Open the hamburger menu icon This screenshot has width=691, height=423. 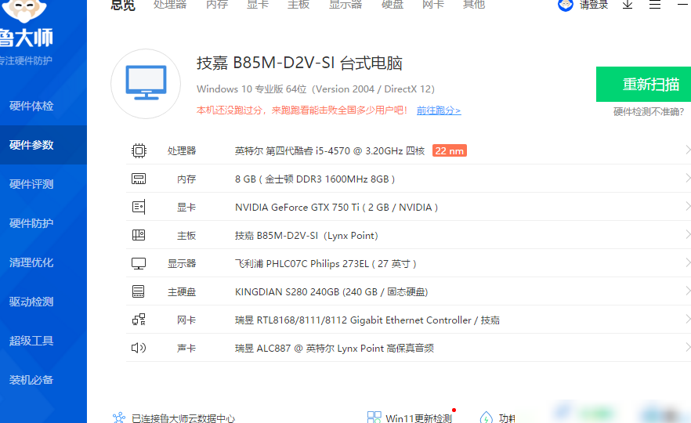coord(655,5)
